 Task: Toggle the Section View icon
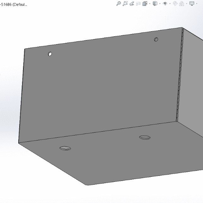click(x=138, y=3)
